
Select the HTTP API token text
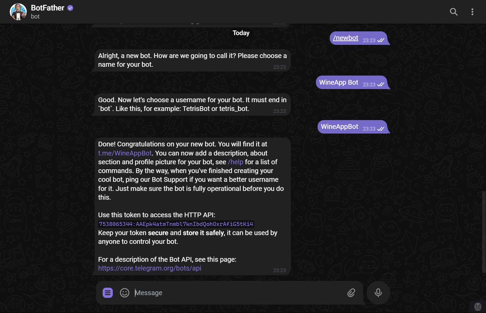tap(176, 224)
